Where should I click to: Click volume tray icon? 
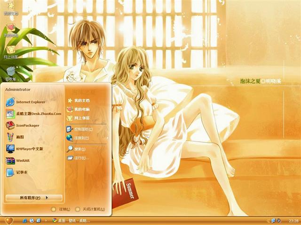[x=279, y=221]
